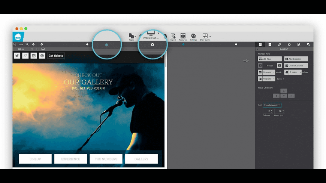Click the 100% zoom value
Screen dimensions: 326x183
pos(21,44)
